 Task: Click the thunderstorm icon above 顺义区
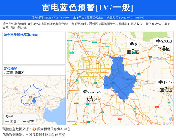coord(132,45)
